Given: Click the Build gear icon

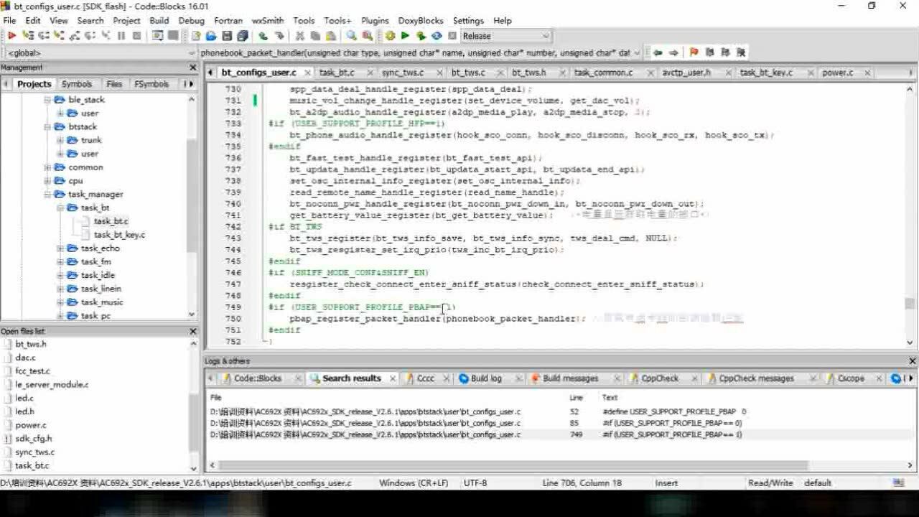Looking at the screenshot, I should [390, 36].
